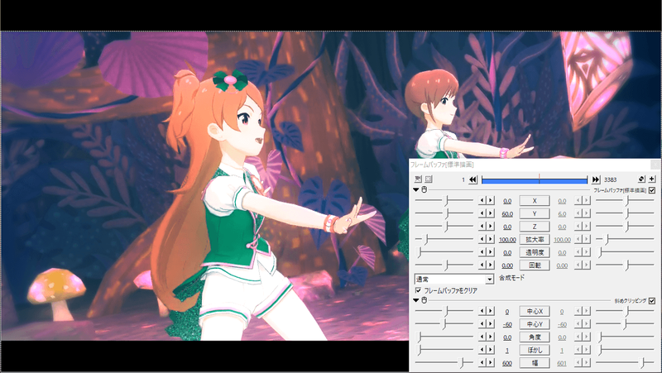The height and width of the screenshot is (373, 662).
Task: Click the 角度 button
Action: point(535,337)
